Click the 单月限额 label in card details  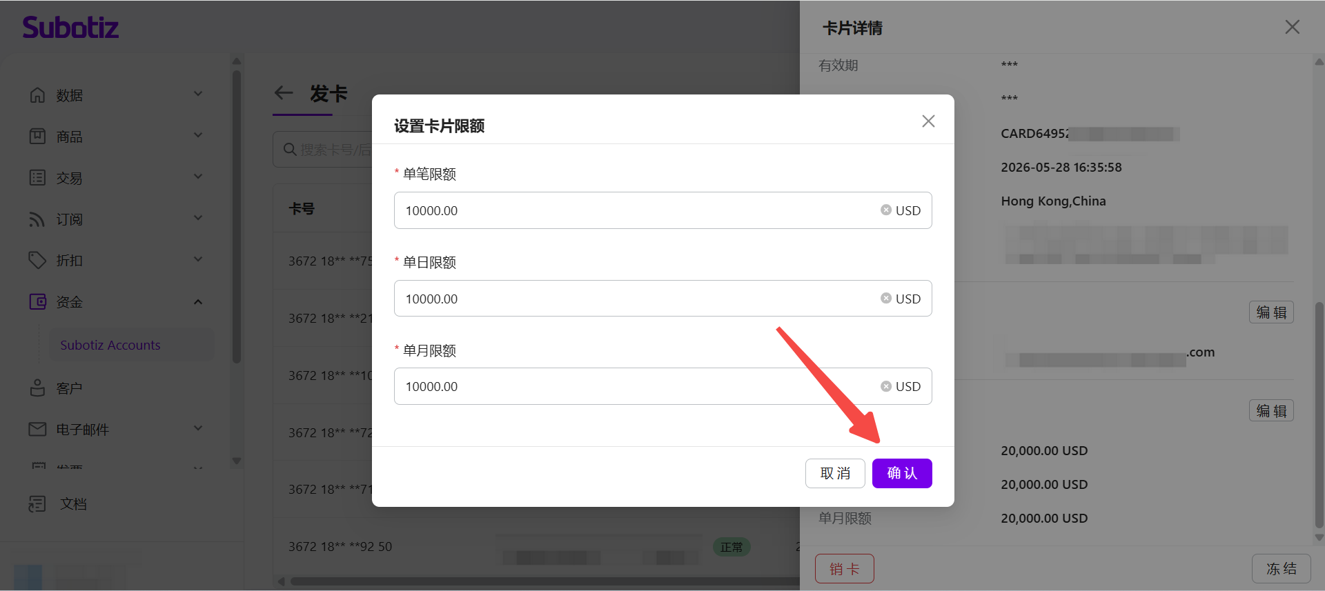(845, 519)
